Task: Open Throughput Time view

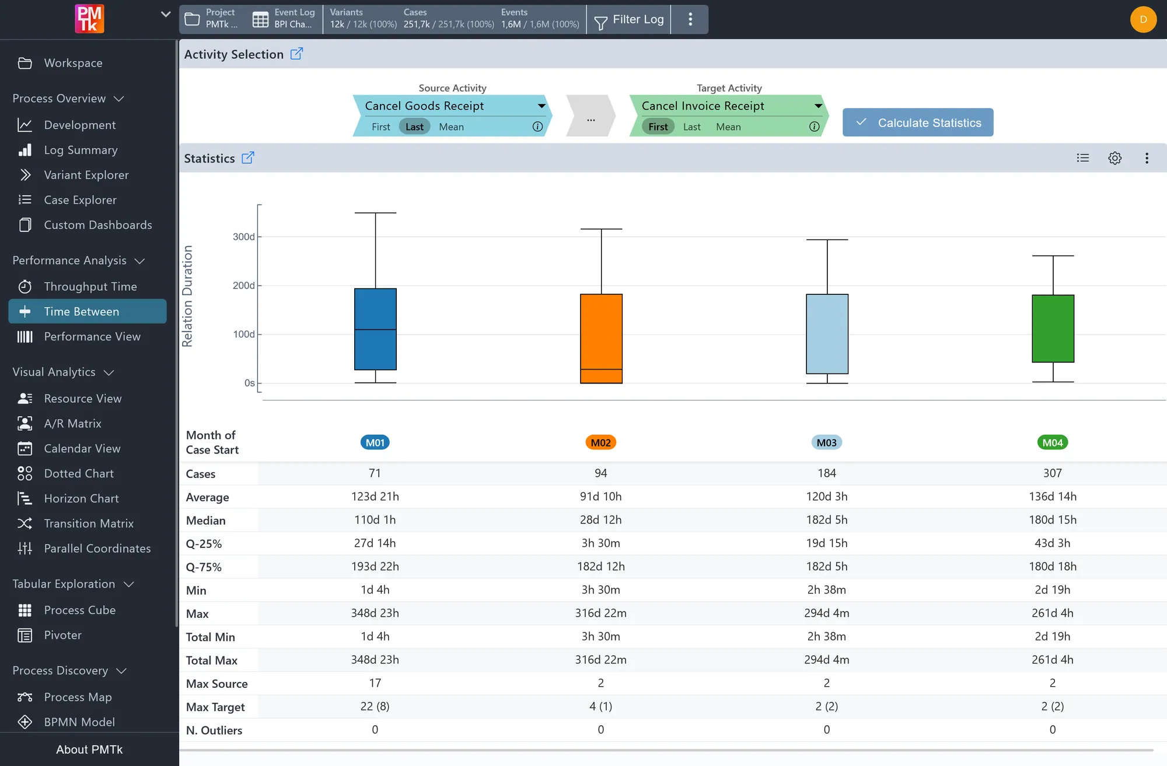Action: point(88,286)
